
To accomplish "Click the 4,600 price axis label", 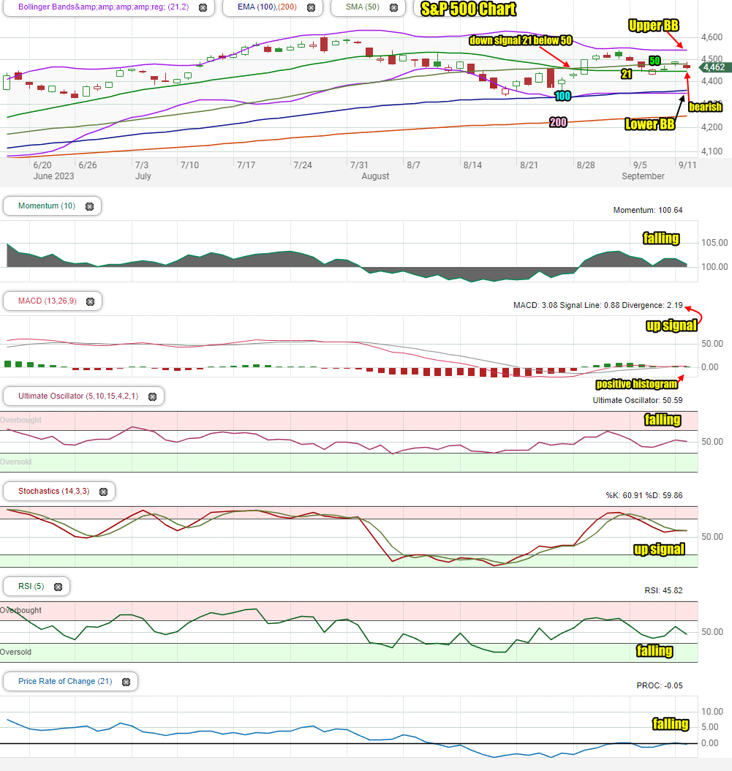I will tap(712, 37).
